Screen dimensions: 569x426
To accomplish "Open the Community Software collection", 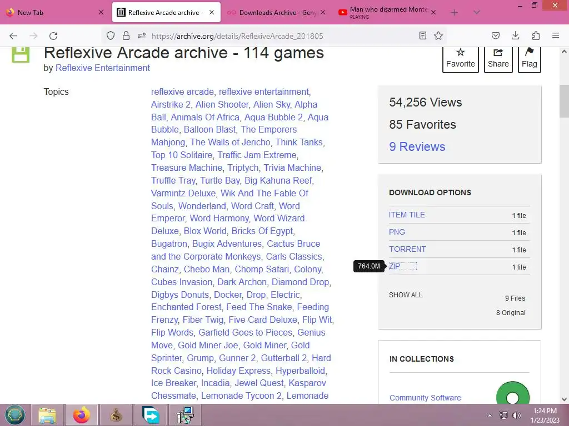I will point(425,398).
